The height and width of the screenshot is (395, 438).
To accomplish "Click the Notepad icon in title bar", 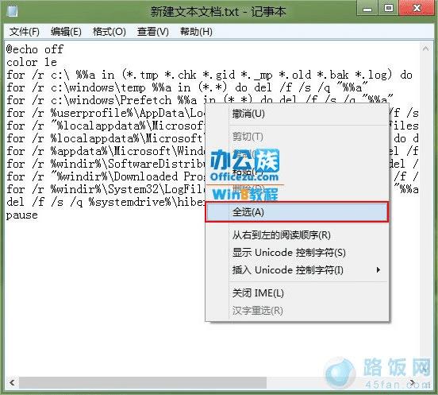I will click(x=12, y=11).
